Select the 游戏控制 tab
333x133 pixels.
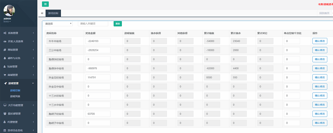[53, 13]
